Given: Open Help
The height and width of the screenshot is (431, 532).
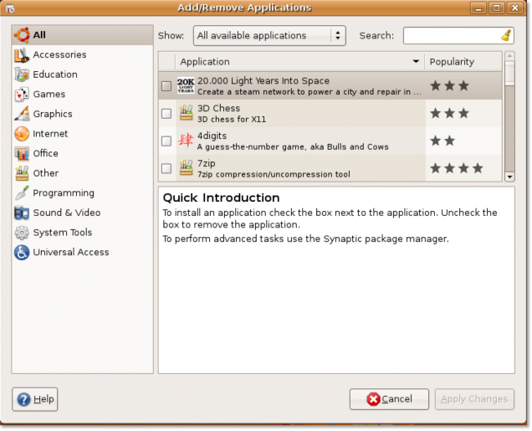Looking at the screenshot, I should pos(34,399).
